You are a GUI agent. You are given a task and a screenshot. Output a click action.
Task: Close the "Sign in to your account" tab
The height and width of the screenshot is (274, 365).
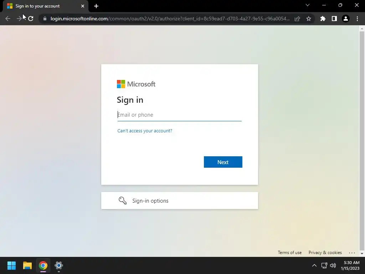(83, 6)
